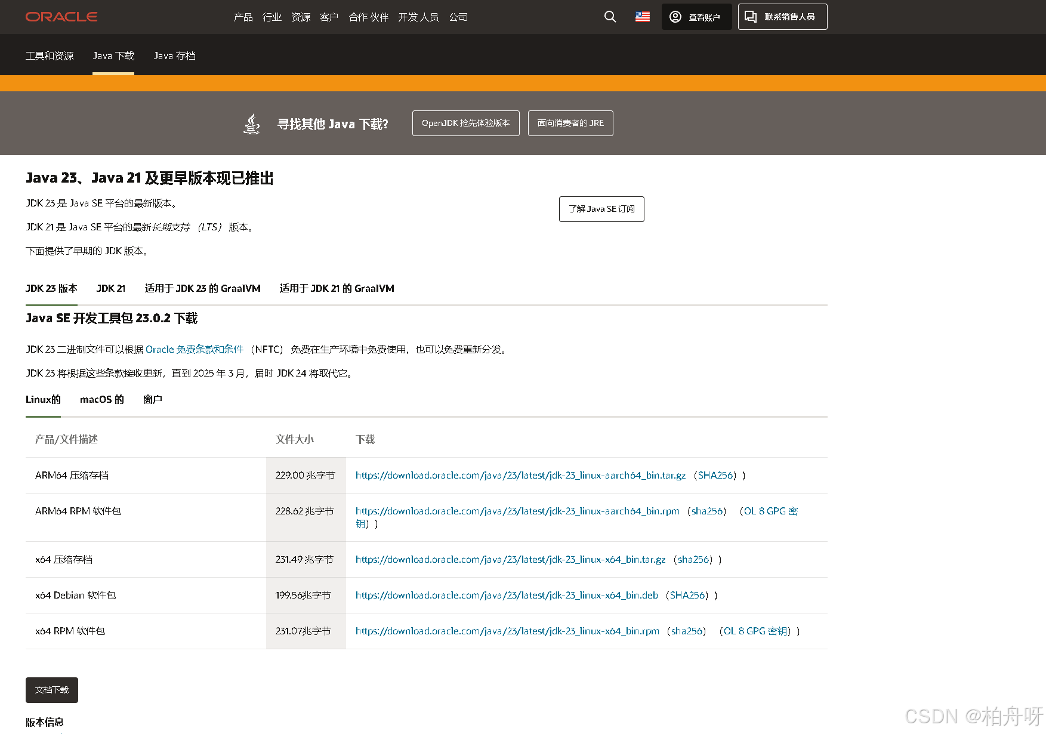This screenshot has height=734, width=1046.
Task: Click the 文件大小 column header
Action: coord(295,439)
